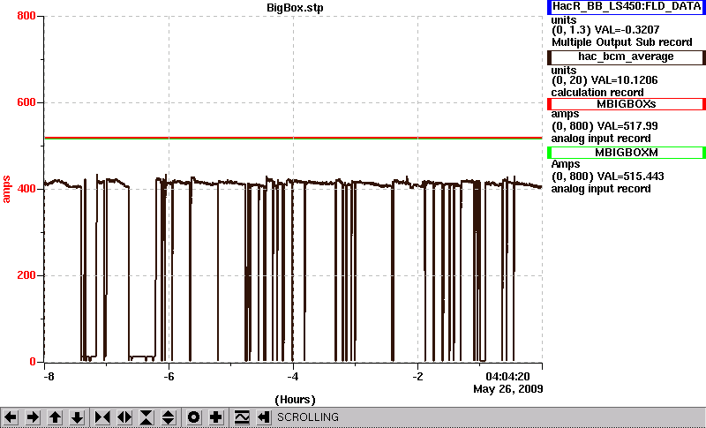706x428 pixels.
Task: Click the -2 hours x-axis tick label
Action: pyautogui.click(x=417, y=376)
